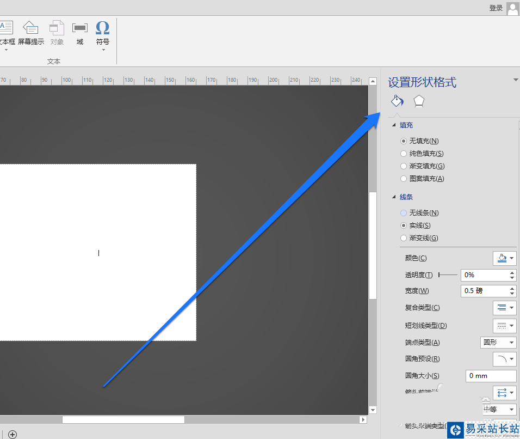This screenshot has height=439, width=520.
Task: Click the 文本框 text box icon
Action: 7,28
